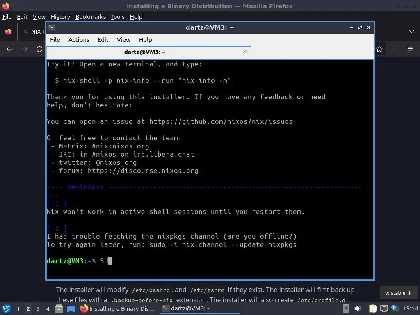This screenshot has height=315, width=420.
Task: Open the Firefox Bookmarks menu
Action: click(91, 16)
